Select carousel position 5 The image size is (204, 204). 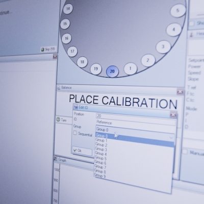178,11
